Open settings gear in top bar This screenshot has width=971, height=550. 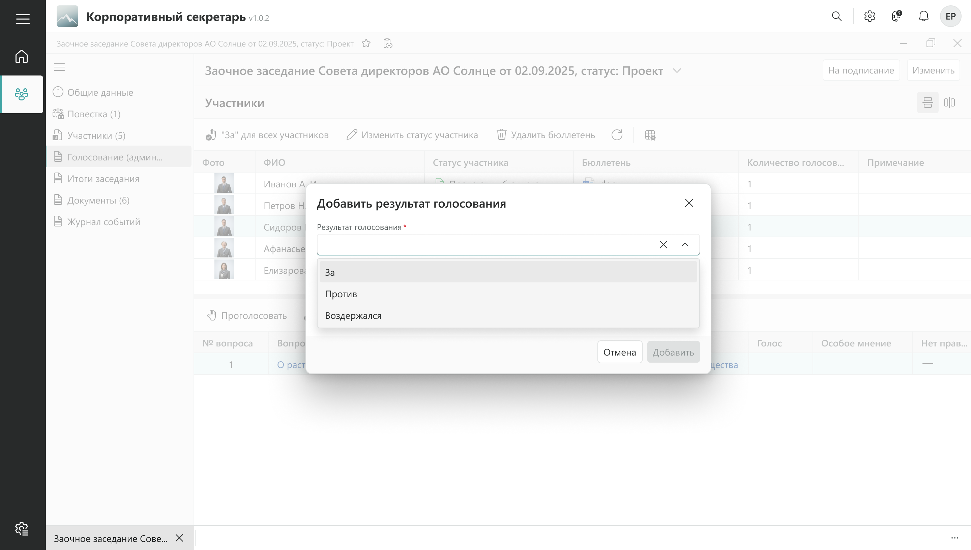[870, 16]
